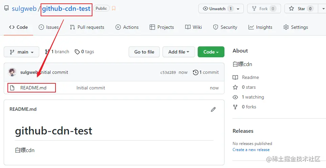Open the Insights tab
This screenshot has width=326, height=168.
(x=260, y=27)
